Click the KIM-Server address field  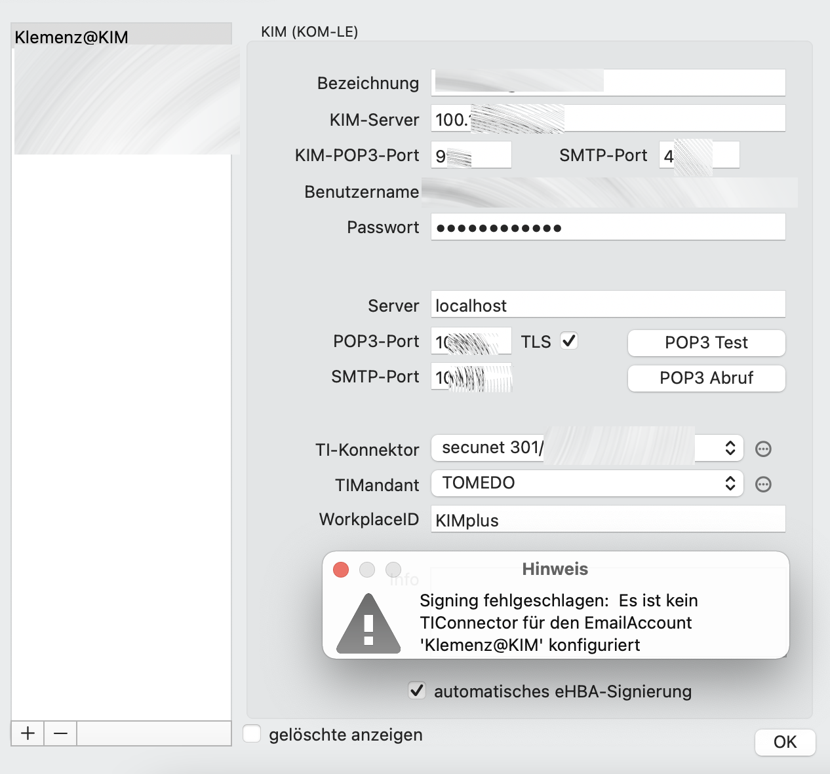[608, 119]
